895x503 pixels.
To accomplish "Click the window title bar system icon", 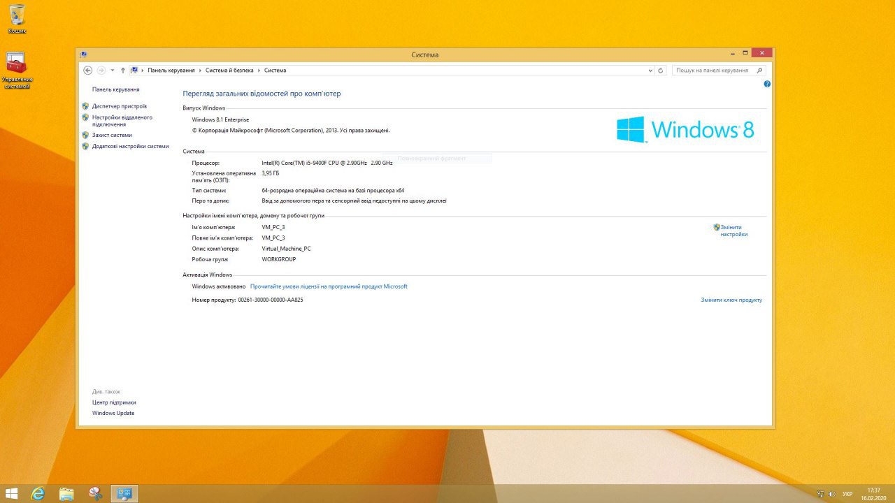I will click(83, 54).
